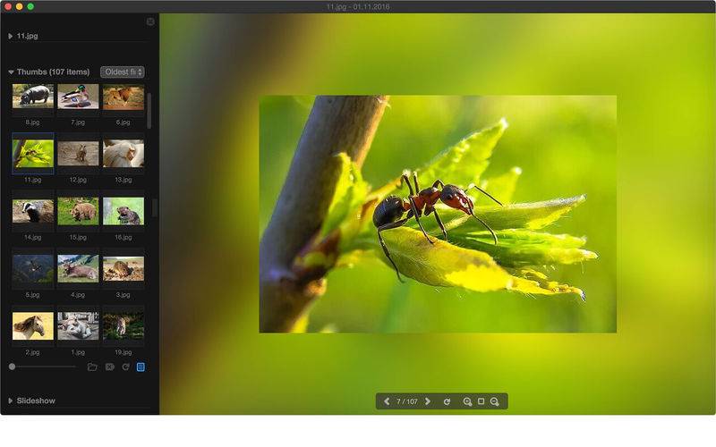Expand the 11.jpg info section
The image size is (716, 447).
click(x=11, y=36)
